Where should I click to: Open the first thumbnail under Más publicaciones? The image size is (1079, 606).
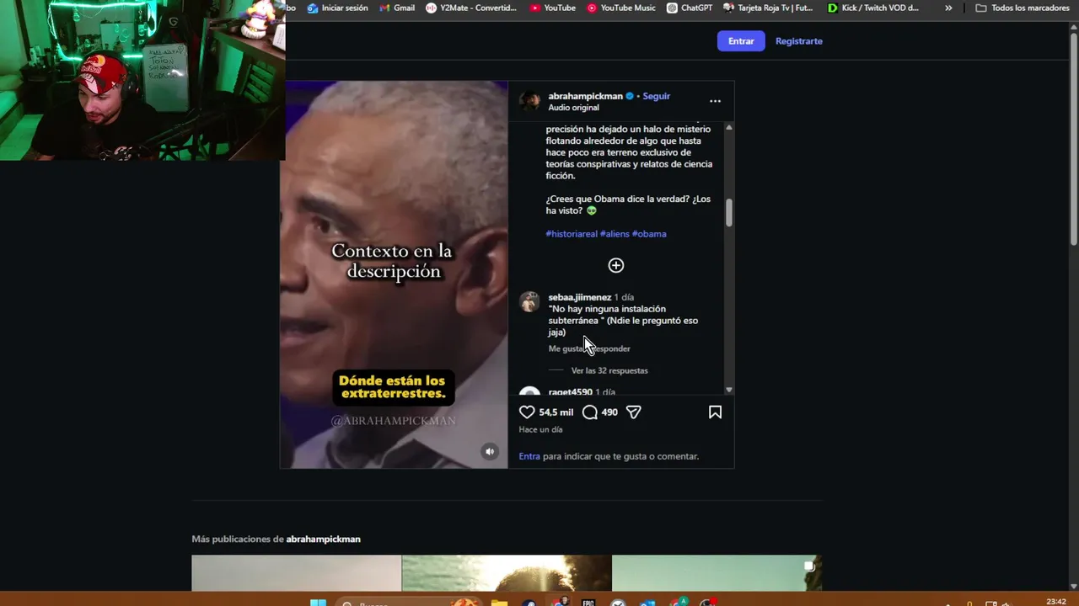297,573
